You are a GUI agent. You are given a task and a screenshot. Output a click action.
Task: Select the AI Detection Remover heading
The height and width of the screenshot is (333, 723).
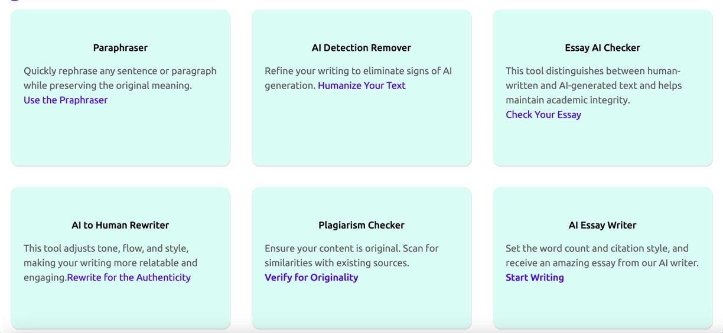click(361, 48)
